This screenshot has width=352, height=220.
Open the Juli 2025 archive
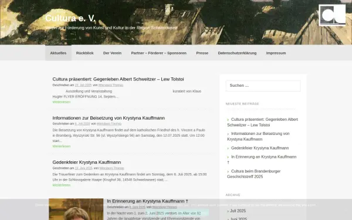(238, 211)
